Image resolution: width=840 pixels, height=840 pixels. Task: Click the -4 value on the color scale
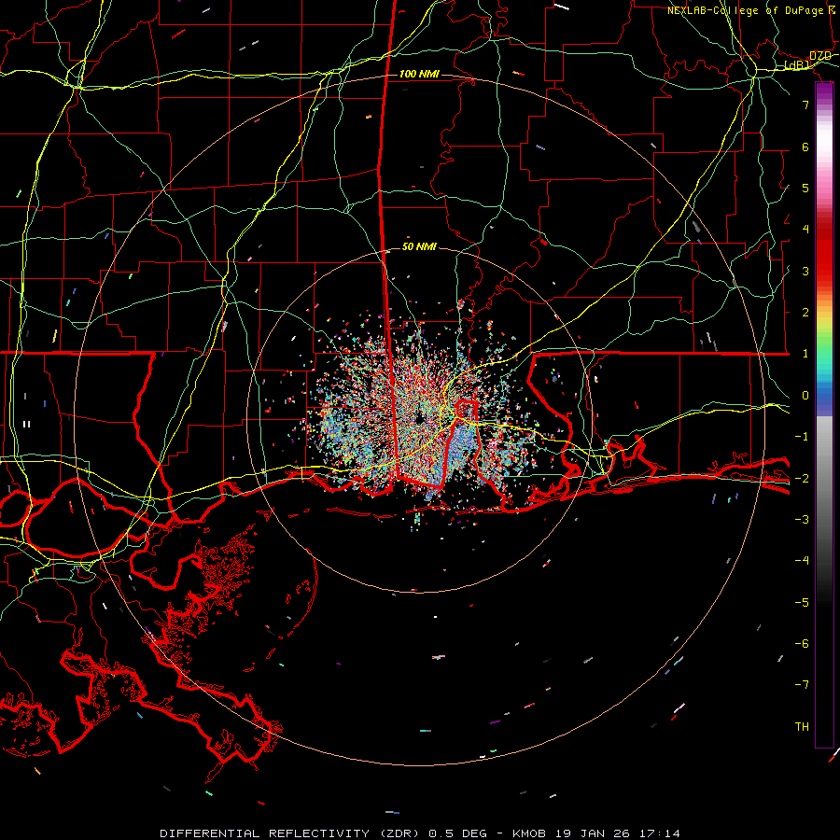[802, 561]
